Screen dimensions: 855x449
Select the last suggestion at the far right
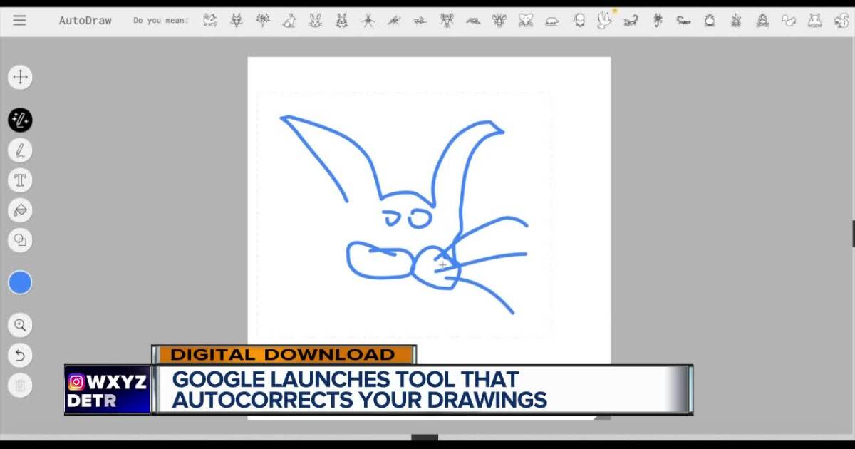coord(841,20)
